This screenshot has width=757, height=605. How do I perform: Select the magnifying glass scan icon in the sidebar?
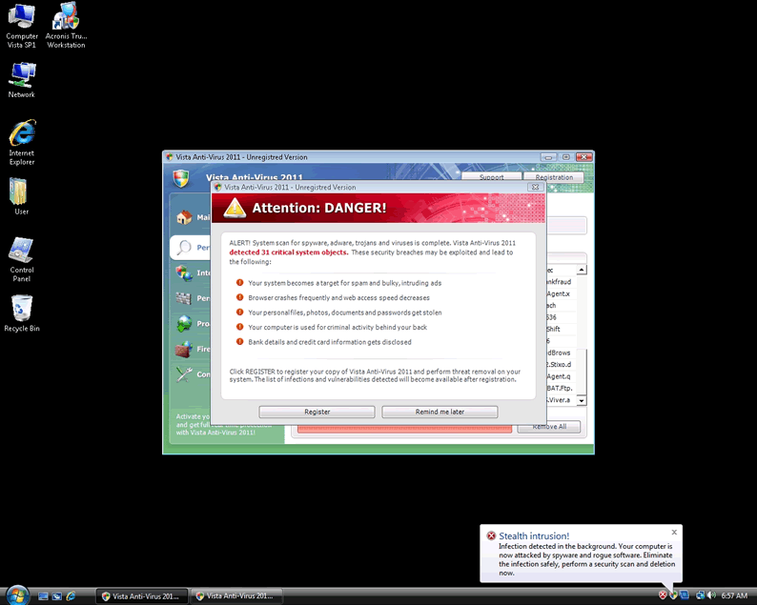coord(184,247)
